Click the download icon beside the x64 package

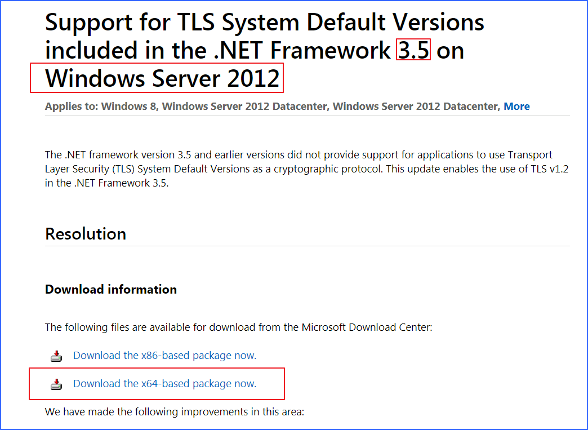point(56,384)
